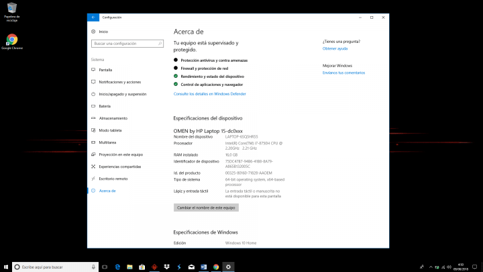
Task: Open Papelera de reciclaje desktop icon
Action: point(11,12)
